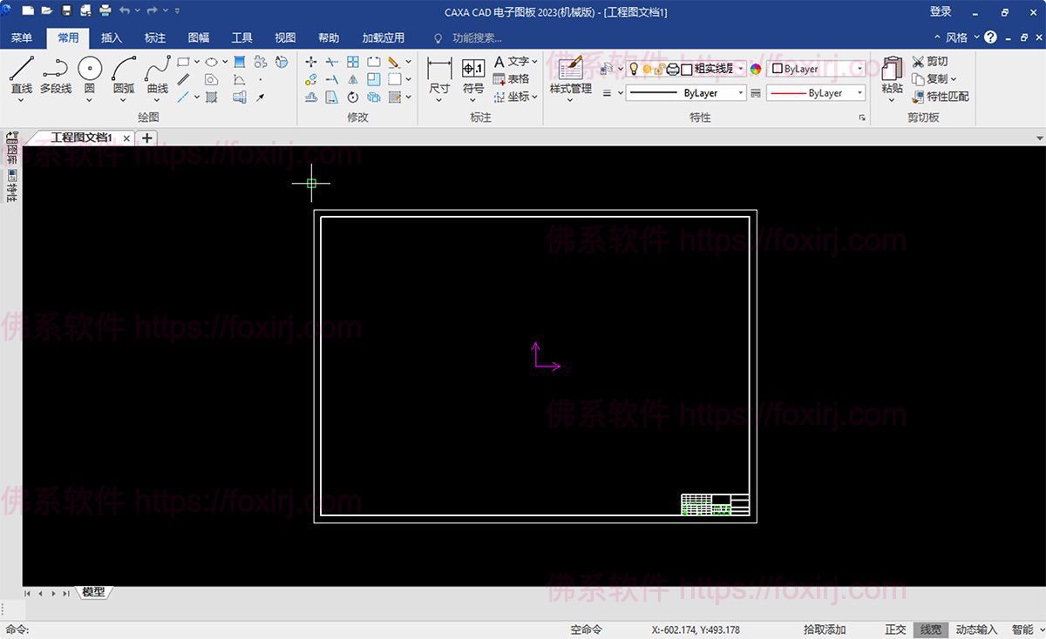The height and width of the screenshot is (639, 1046).
Task: Click the color wheel icon
Action: pyautogui.click(x=756, y=69)
